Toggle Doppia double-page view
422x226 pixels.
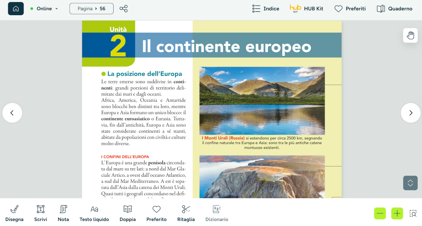coord(128,213)
